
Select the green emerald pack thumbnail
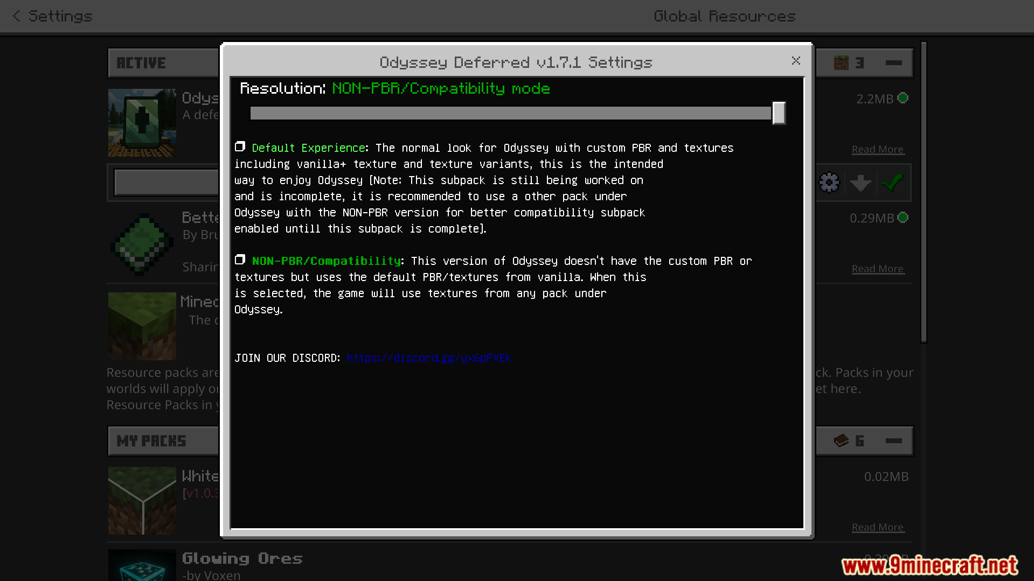(x=142, y=244)
